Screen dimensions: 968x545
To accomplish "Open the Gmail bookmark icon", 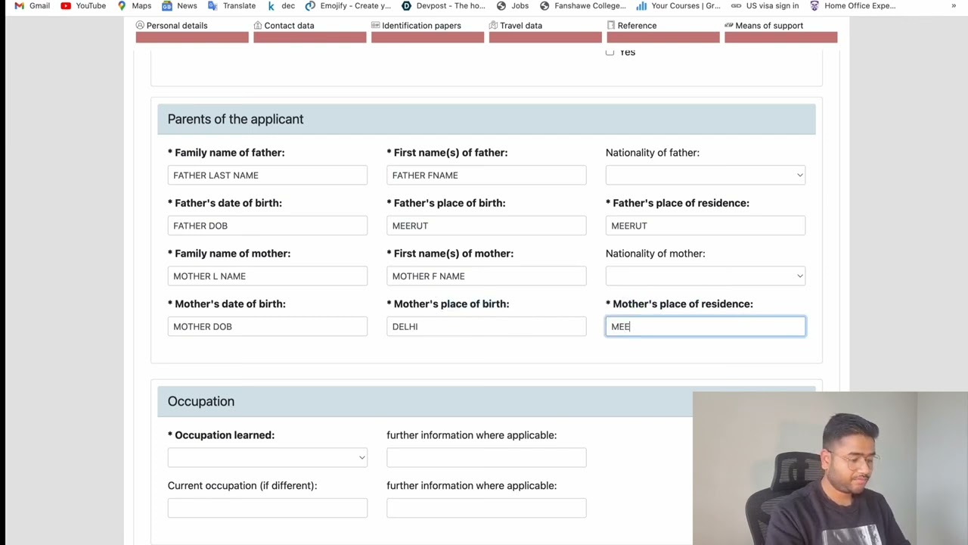I will tap(19, 5).
